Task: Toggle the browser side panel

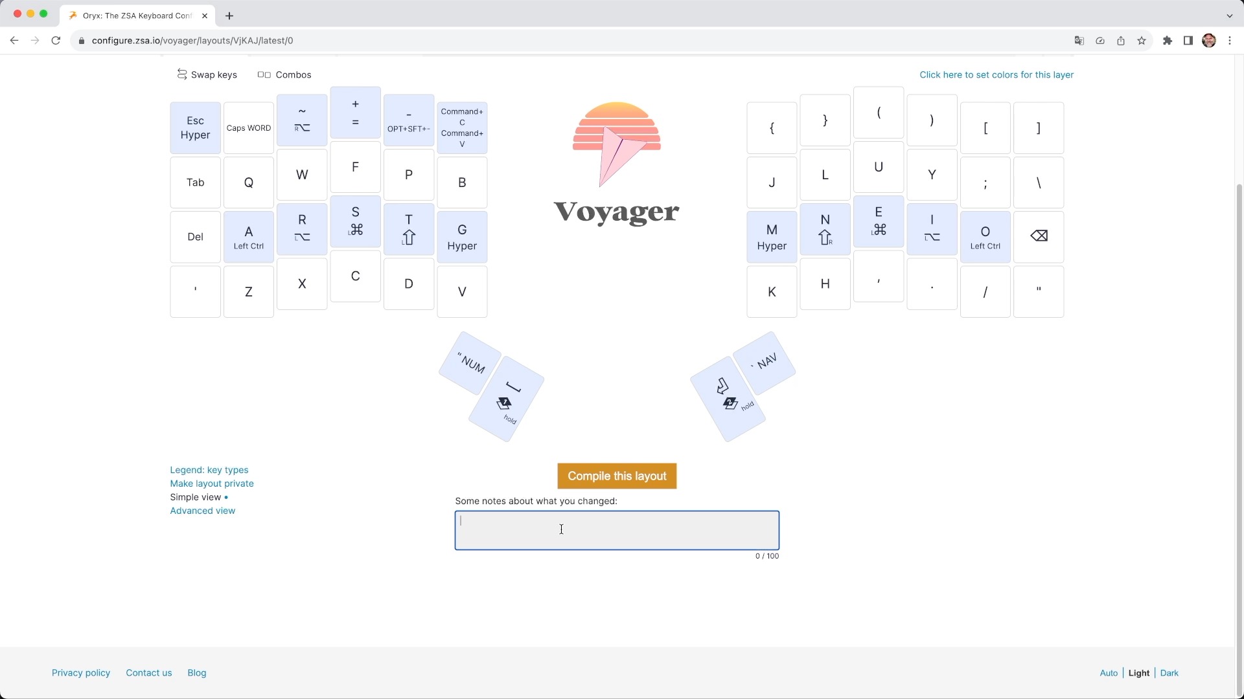Action: (1188, 40)
